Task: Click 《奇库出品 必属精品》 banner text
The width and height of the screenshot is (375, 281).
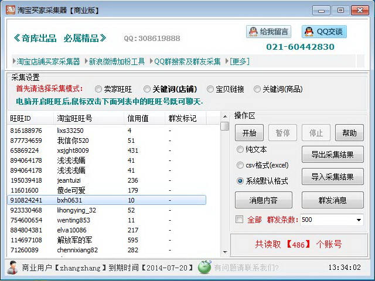Action: (60, 38)
